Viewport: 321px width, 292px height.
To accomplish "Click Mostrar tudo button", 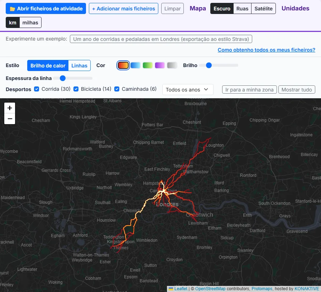I will [297, 90].
